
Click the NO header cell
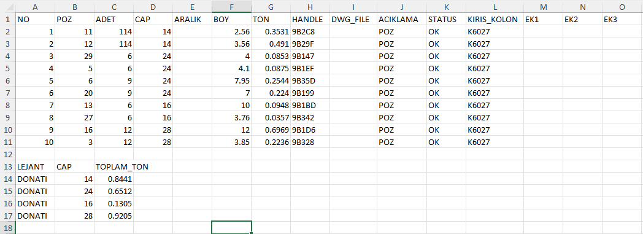(35, 19)
